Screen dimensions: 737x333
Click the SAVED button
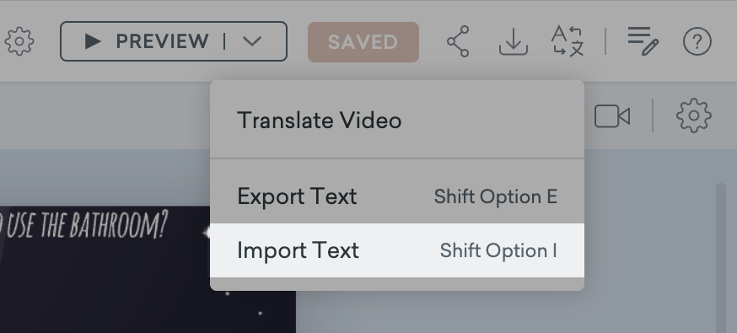pos(363,42)
